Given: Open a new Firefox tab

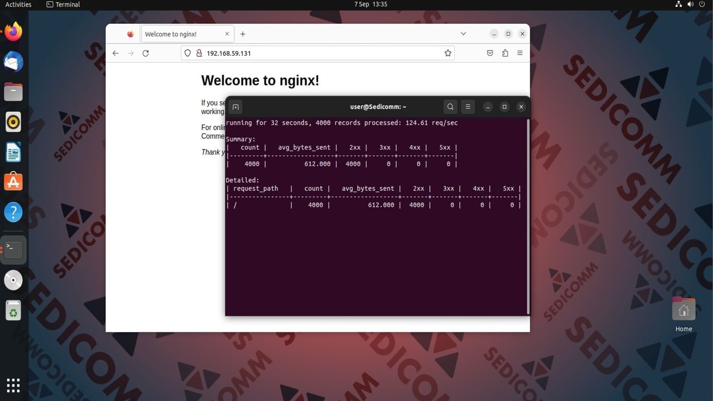Looking at the screenshot, I should (242, 34).
